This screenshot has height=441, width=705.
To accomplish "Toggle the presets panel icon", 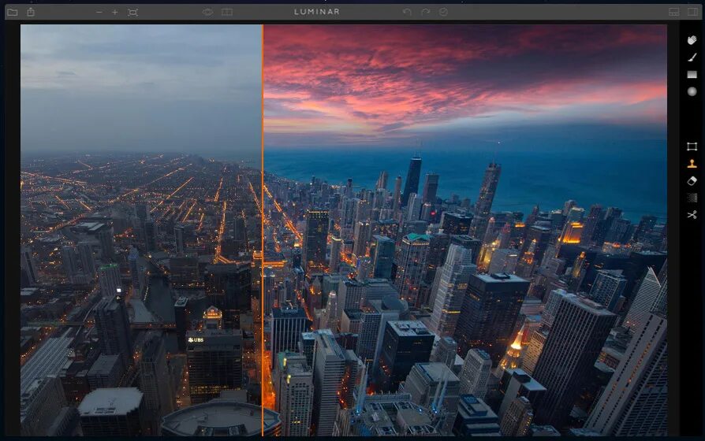I will tap(674, 12).
